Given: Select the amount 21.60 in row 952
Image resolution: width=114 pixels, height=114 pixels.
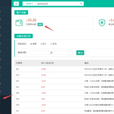Looking at the screenshot, I should 44,75.
